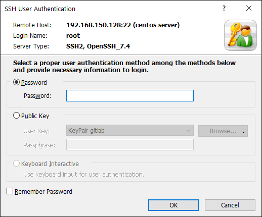262x217 pixels.
Task: Open the User Key dropdown showing KeyPair-gitlab
Action: 130,130
